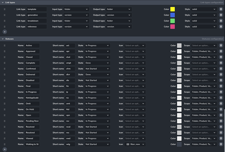Collapse the Statuses section
The height and width of the screenshot is (152, 225).
pyautogui.click(x=3, y=39)
